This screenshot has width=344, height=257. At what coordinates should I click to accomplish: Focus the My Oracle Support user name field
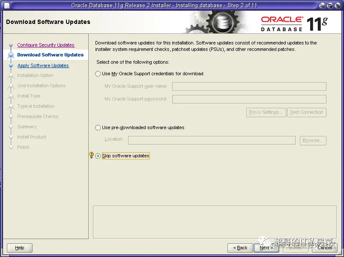[249, 86]
